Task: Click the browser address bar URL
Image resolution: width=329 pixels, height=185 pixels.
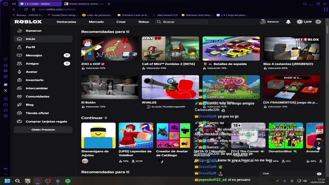Action: [57, 9]
